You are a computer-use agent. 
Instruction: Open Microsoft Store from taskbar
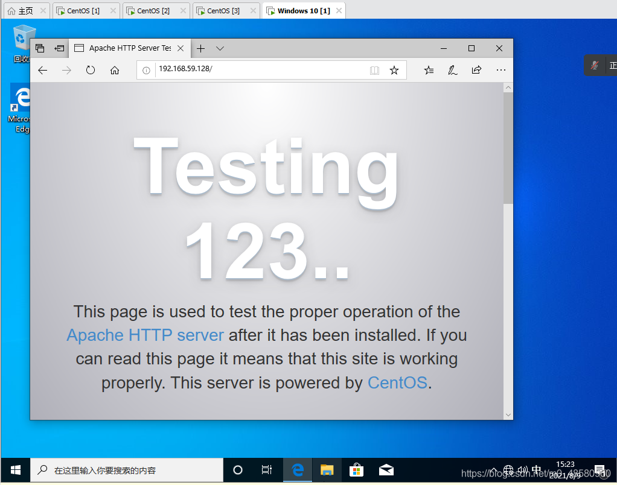coord(357,470)
